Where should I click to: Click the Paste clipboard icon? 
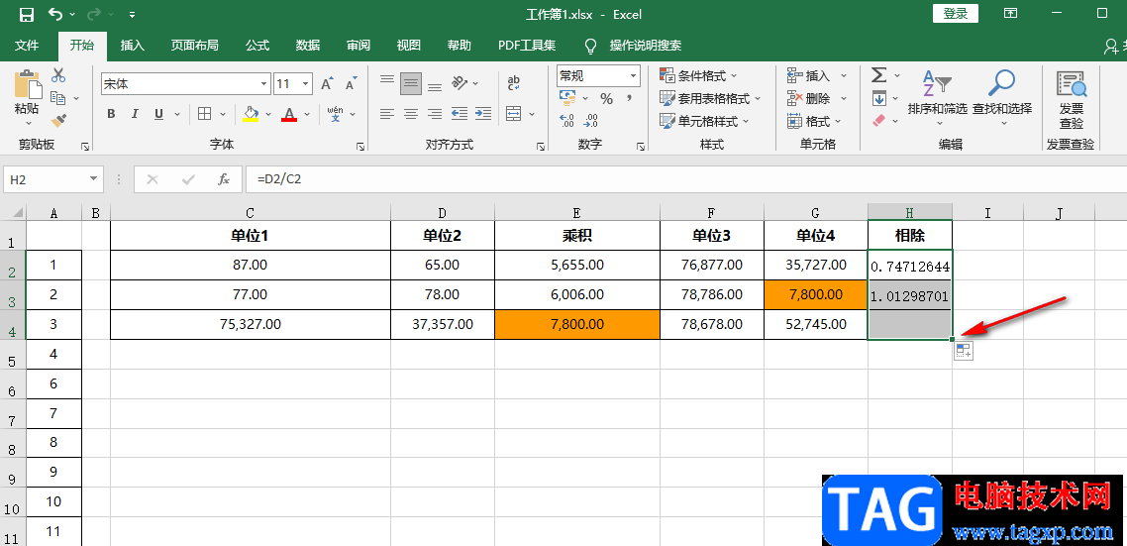tap(28, 84)
